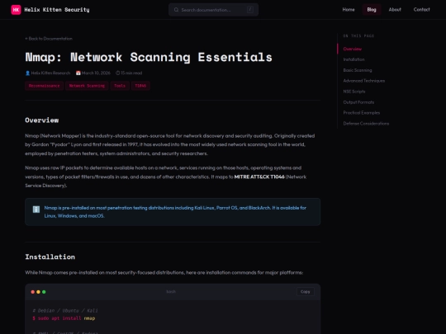Image resolution: width=446 pixels, height=334 pixels.
Task: Open the Blog nav item
Action: coord(372,10)
